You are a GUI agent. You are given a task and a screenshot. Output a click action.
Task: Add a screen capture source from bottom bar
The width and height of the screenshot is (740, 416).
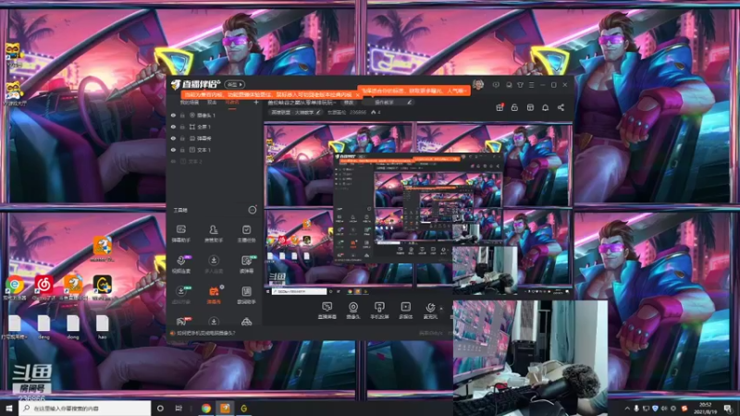coord(327,311)
